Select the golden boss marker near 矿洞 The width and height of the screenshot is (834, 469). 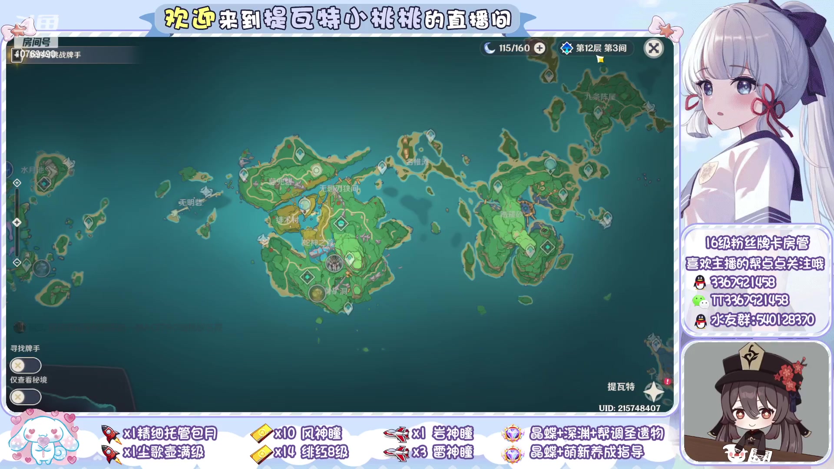(317, 294)
